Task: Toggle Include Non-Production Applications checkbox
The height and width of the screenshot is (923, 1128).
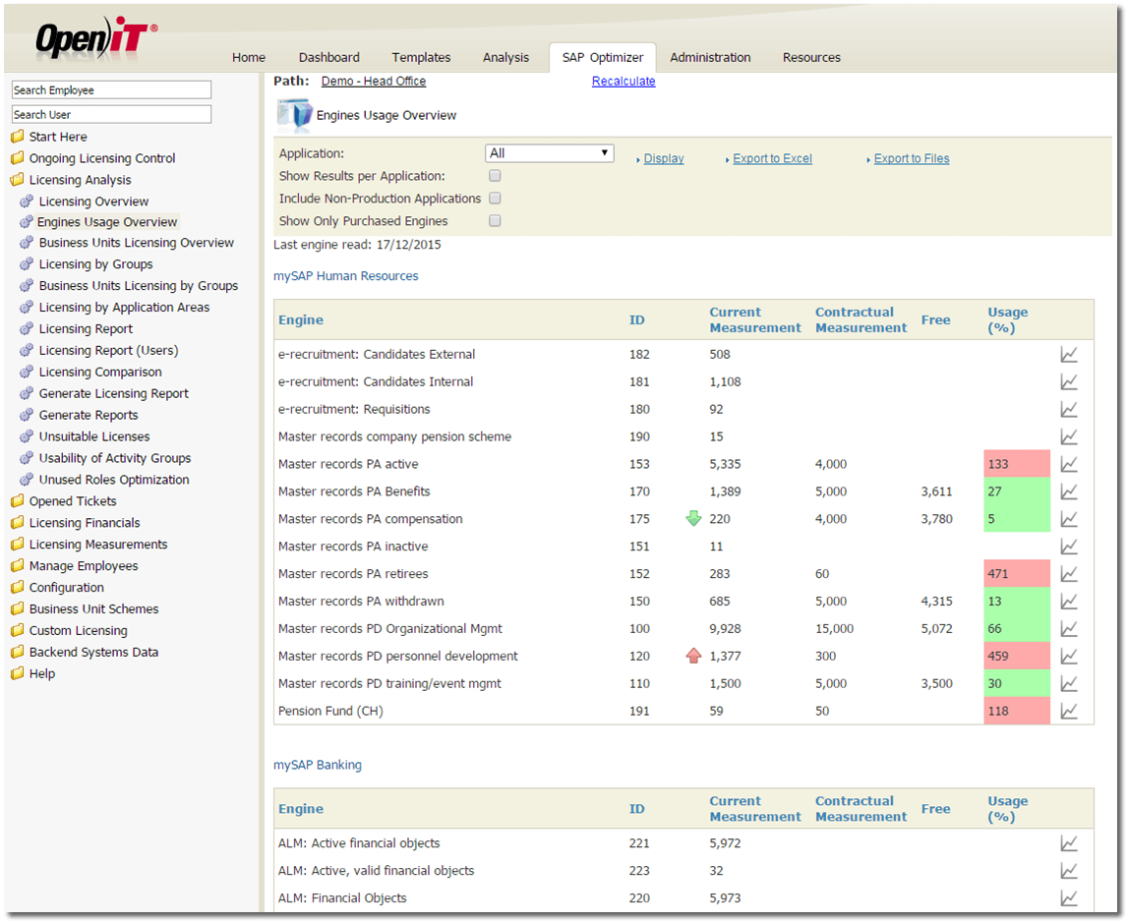Action: point(495,199)
